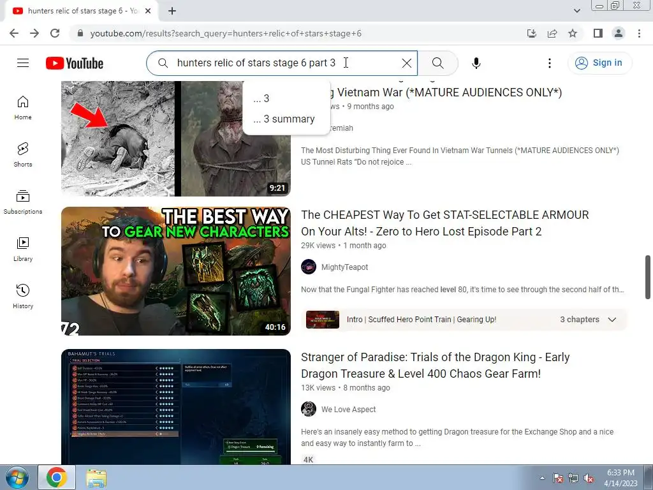Image resolution: width=653 pixels, height=490 pixels.
Task: Share this page via address bar icon
Action: [552, 33]
